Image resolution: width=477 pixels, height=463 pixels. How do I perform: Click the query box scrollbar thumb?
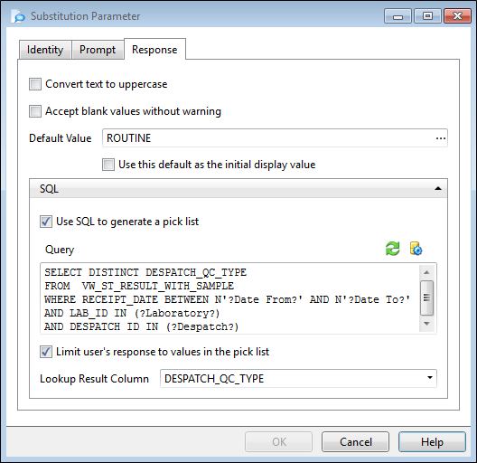(x=426, y=298)
